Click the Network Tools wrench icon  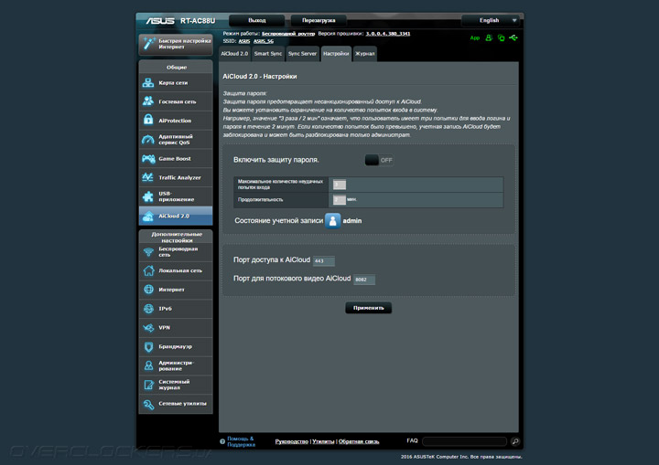pyautogui.click(x=148, y=404)
